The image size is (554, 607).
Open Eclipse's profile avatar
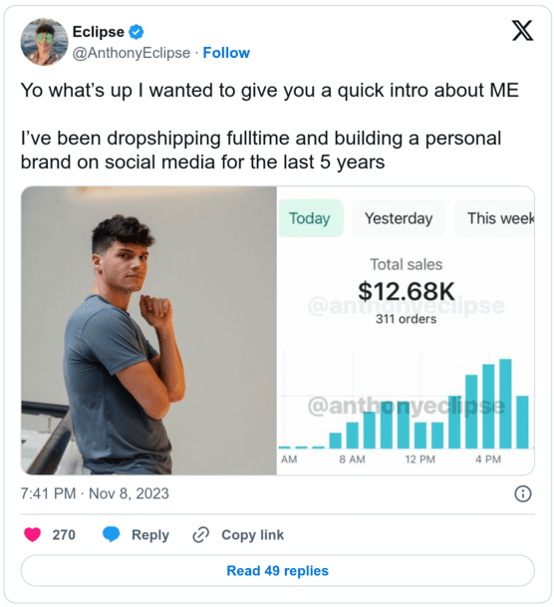(44, 42)
